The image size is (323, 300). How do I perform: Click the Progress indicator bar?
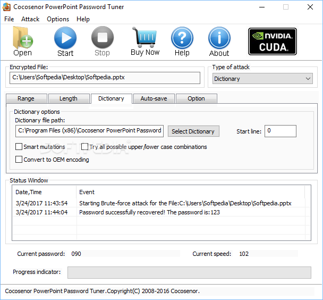point(189,272)
